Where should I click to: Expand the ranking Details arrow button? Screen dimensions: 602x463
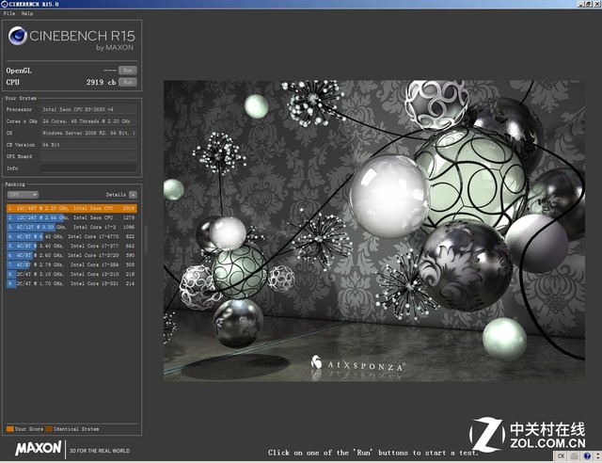[x=133, y=195]
